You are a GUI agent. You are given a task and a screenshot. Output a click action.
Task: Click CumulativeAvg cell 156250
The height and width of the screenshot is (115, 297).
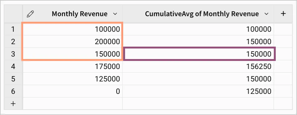pos(198,67)
